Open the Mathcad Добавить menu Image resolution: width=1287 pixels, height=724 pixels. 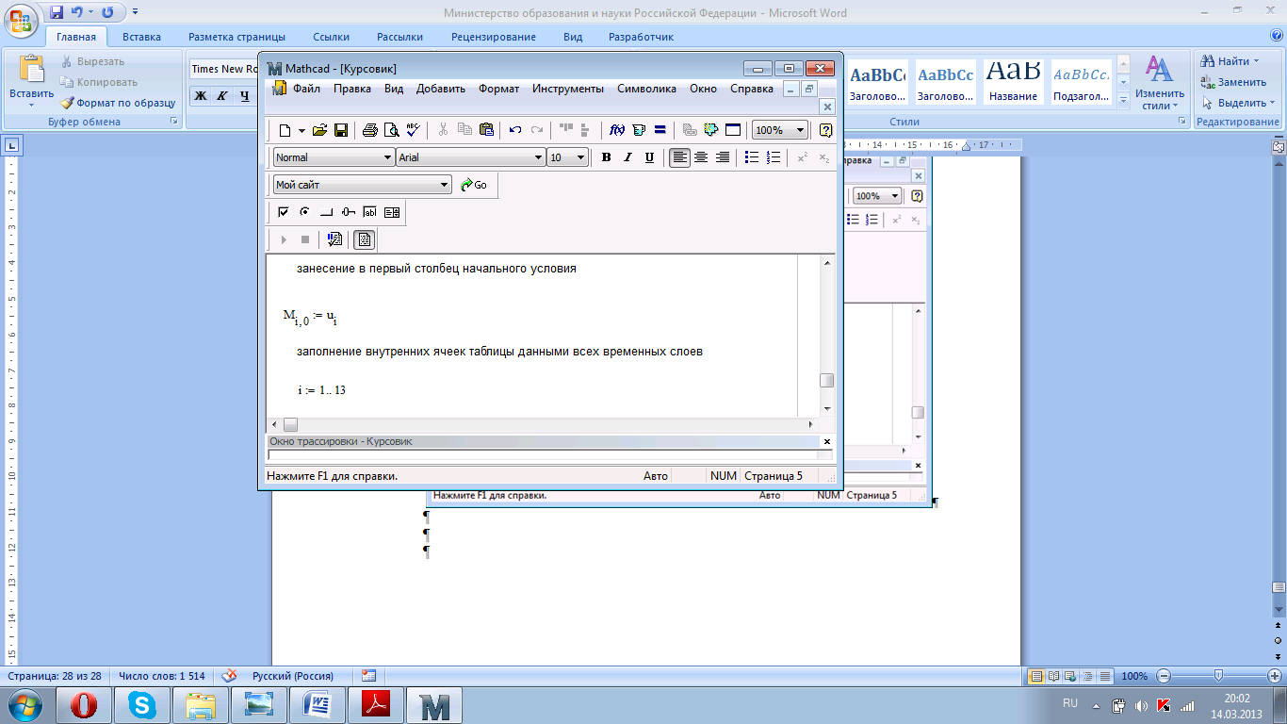(441, 89)
